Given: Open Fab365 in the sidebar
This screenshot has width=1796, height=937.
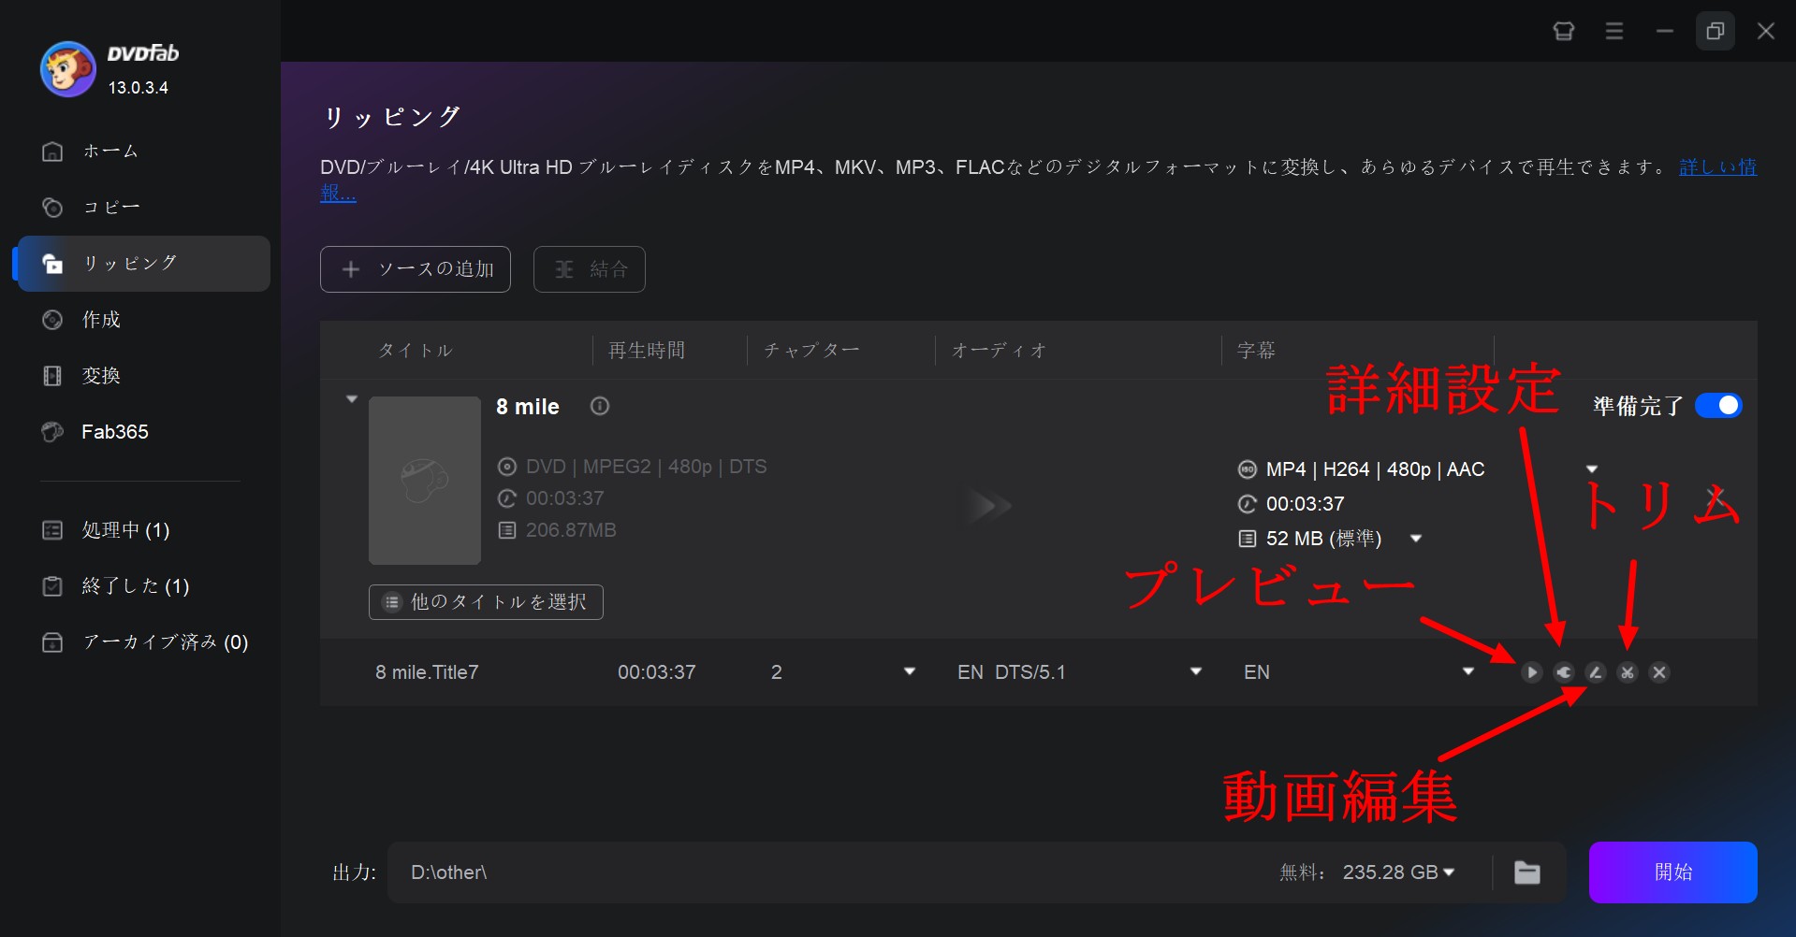Looking at the screenshot, I should pyautogui.click(x=142, y=432).
